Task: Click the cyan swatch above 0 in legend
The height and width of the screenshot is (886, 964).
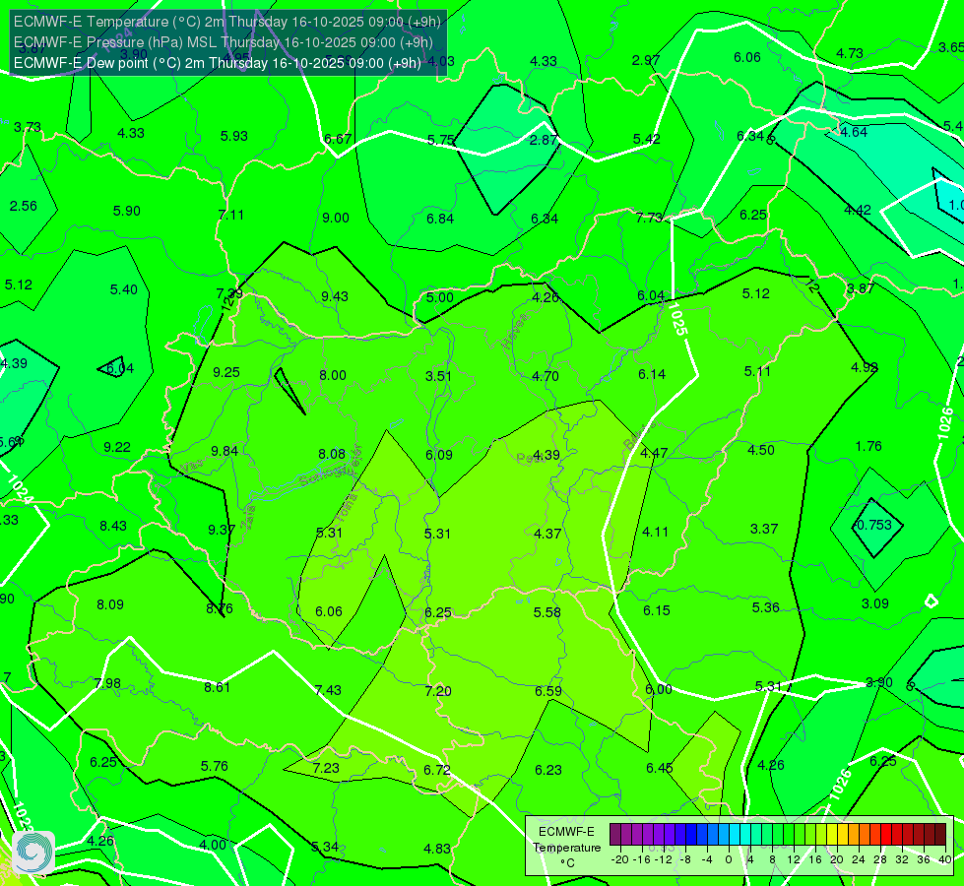Action: 734,835
